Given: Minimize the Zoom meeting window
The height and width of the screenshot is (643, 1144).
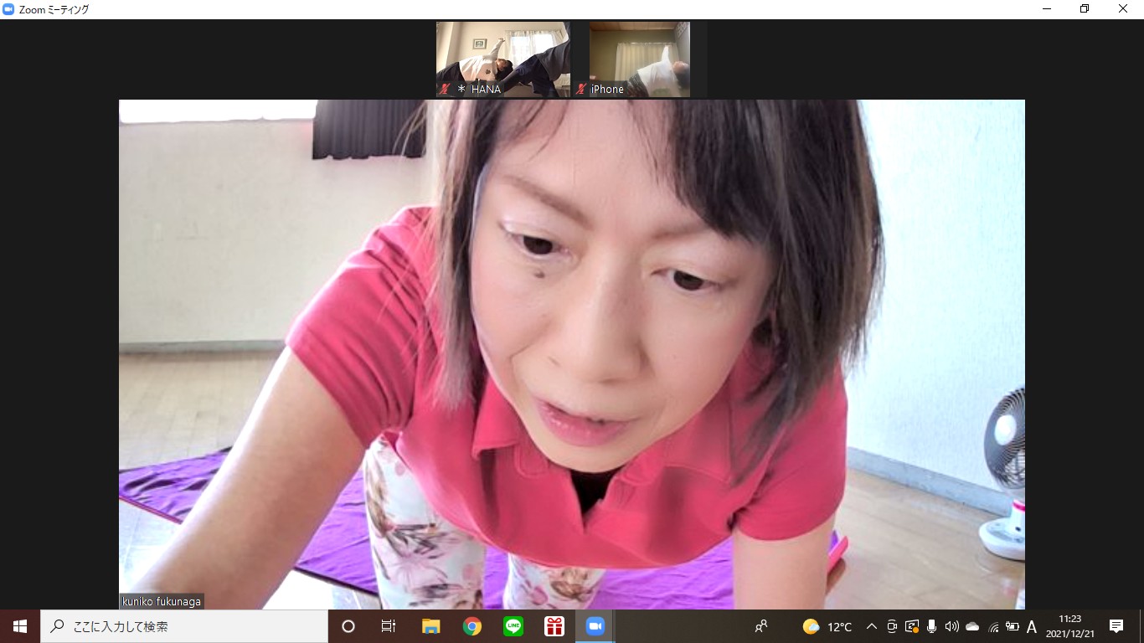Looking at the screenshot, I should pyautogui.click(x=1047, y=9).
